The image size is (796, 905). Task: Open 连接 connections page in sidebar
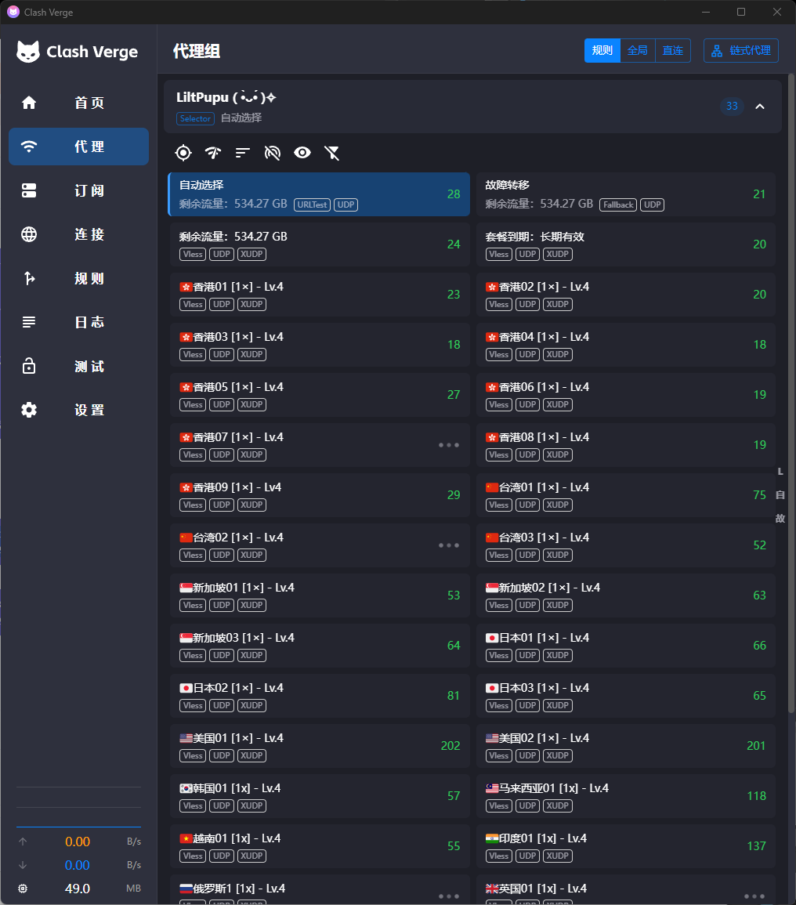(78, 234)
